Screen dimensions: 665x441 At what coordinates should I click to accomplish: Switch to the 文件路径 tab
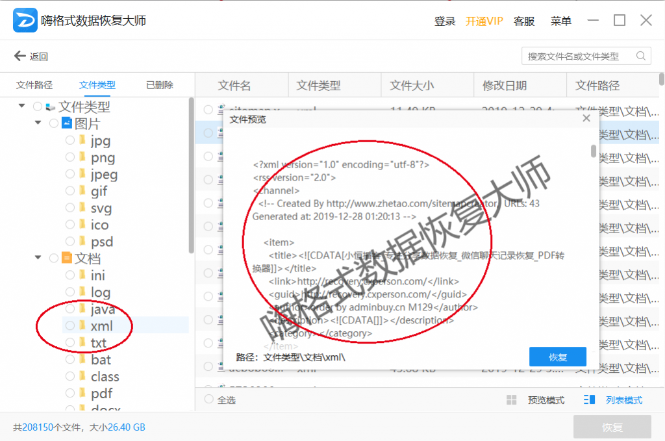pos(34,85)
